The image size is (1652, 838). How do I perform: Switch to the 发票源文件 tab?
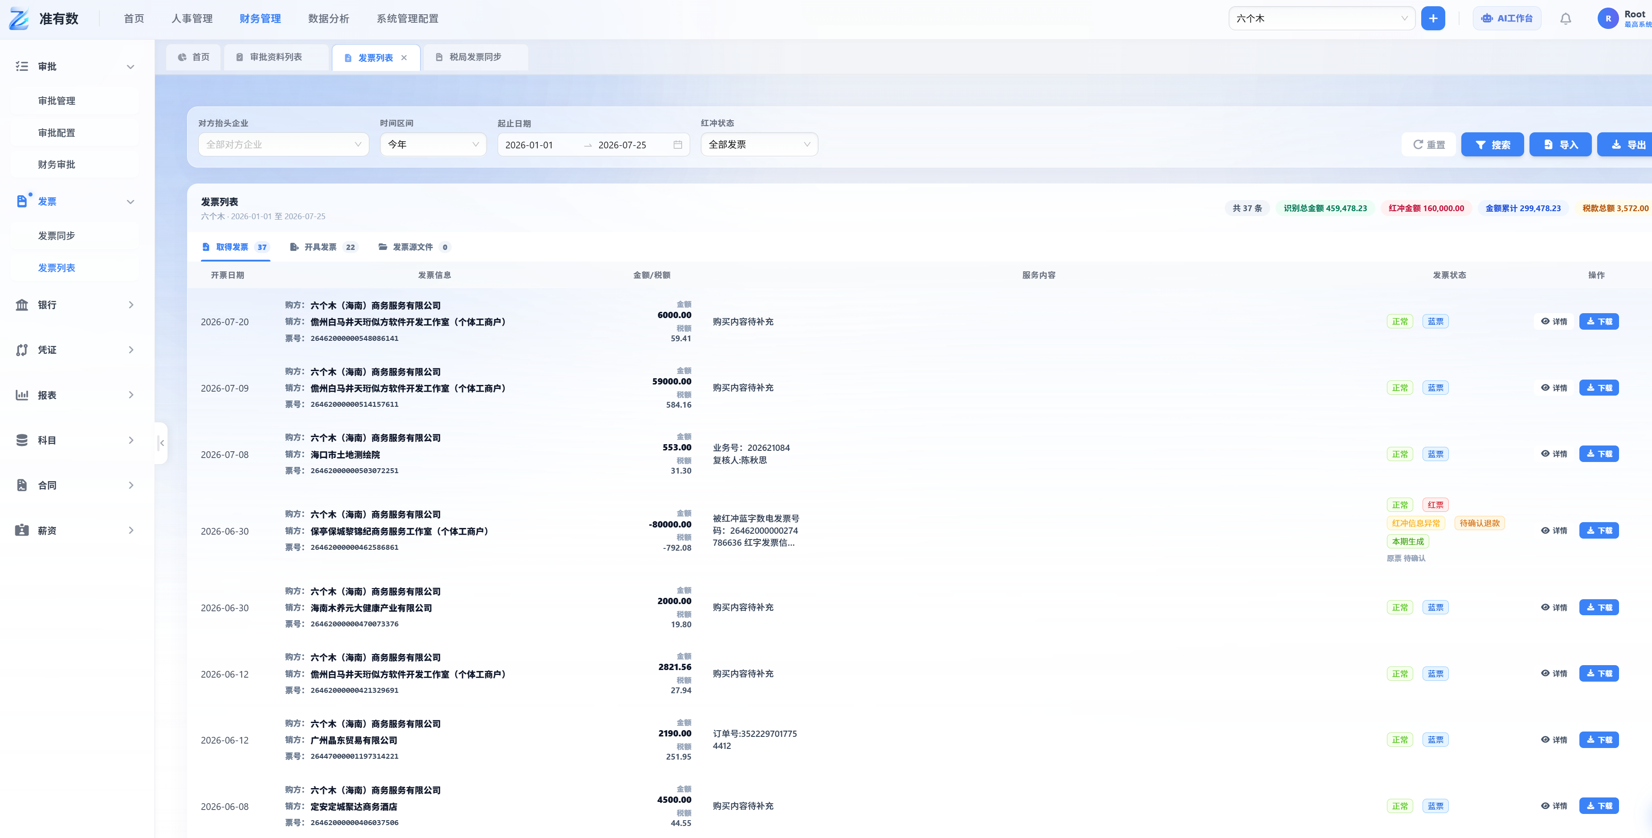414,248
